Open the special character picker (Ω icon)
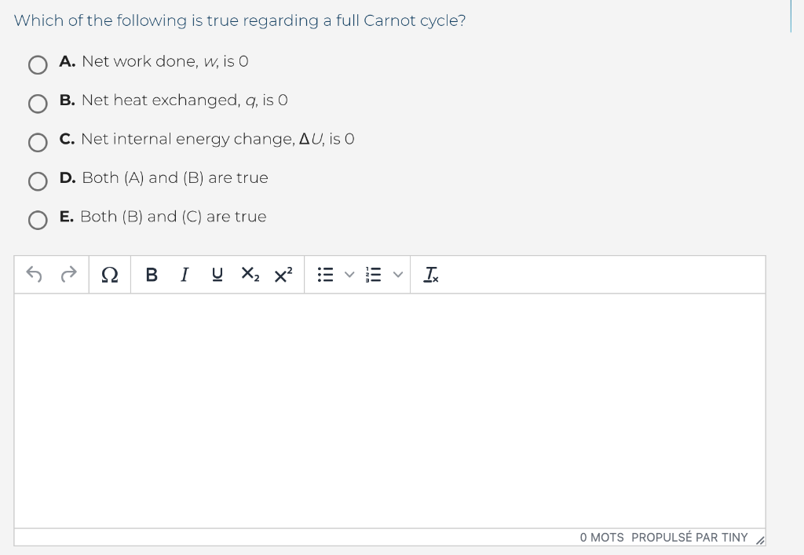The width and height of the screenshot is (804, 555). pyautogui.click(x=110, y=274)
